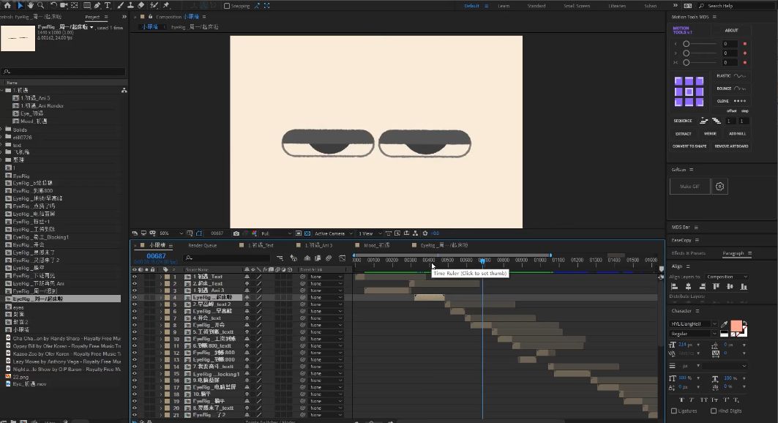The width and height of the screenshot is (778, 423).
Task: Select the Type text tool
Action: [108, 5]
